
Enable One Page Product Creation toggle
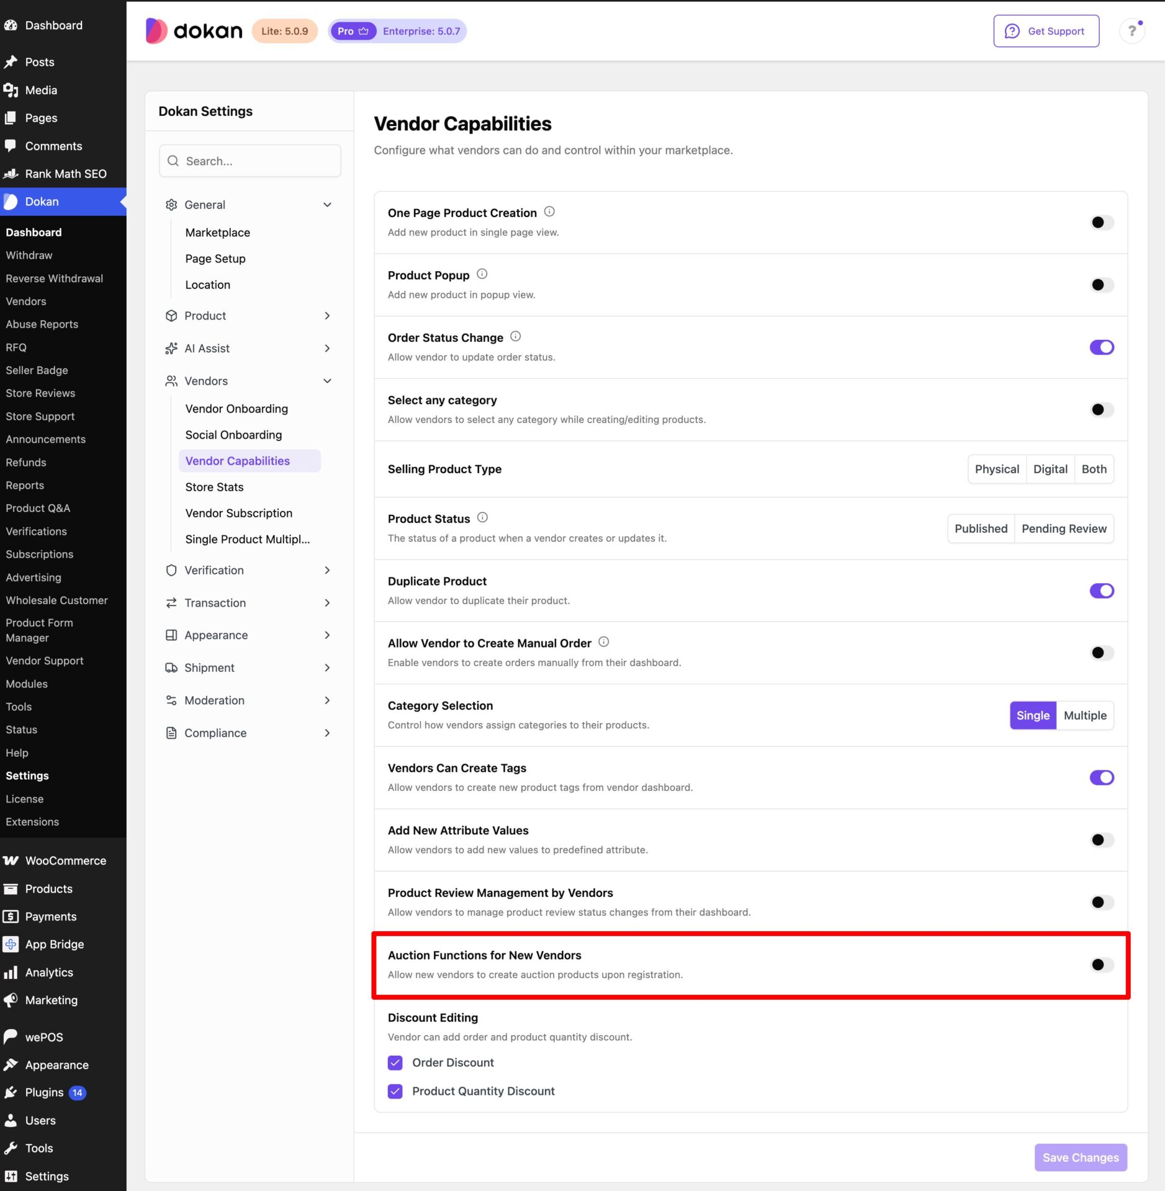1102,222
